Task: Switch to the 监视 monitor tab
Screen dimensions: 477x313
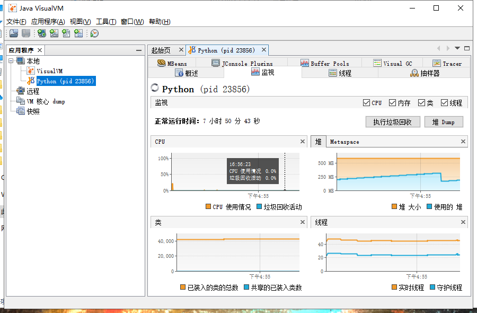Action: pyautogui.click(x=263, y=72)
